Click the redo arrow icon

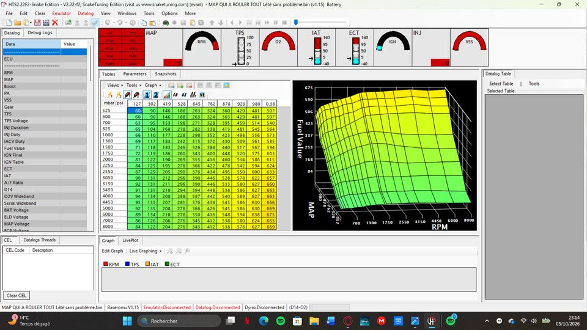(x=120, y=23)
